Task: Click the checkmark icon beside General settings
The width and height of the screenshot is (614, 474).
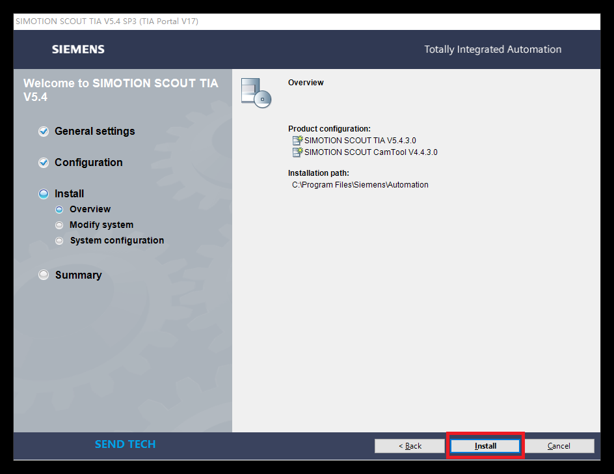Action: pos(43,132)
